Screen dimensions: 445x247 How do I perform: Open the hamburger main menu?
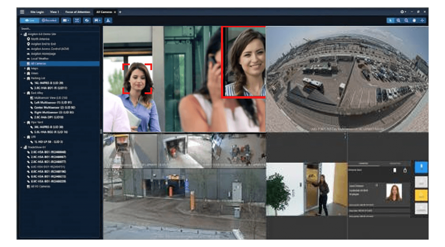click(x=22, y=12)
